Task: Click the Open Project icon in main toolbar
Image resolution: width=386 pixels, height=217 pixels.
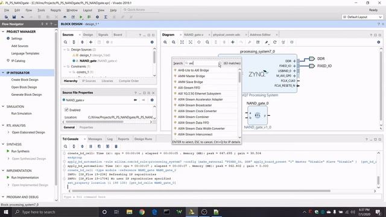Action: 6,17
